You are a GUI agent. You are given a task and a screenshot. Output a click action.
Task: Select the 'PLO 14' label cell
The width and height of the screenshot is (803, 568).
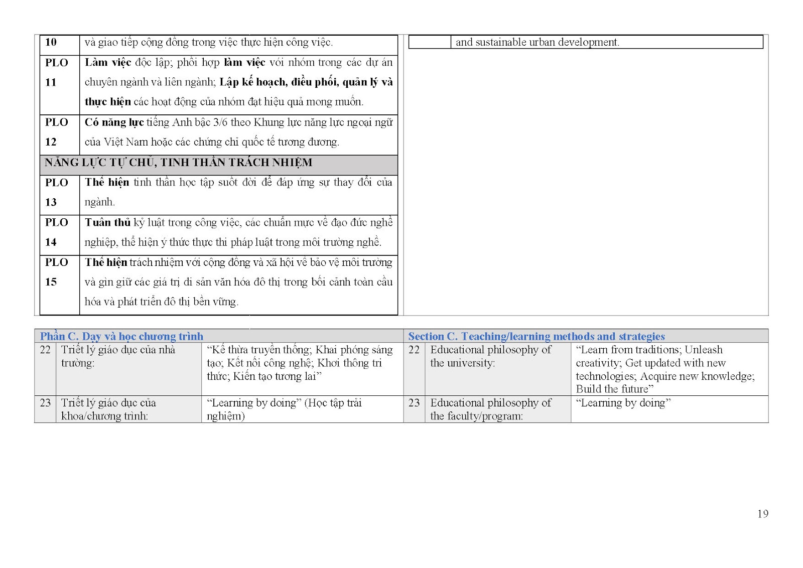(57, 232)
